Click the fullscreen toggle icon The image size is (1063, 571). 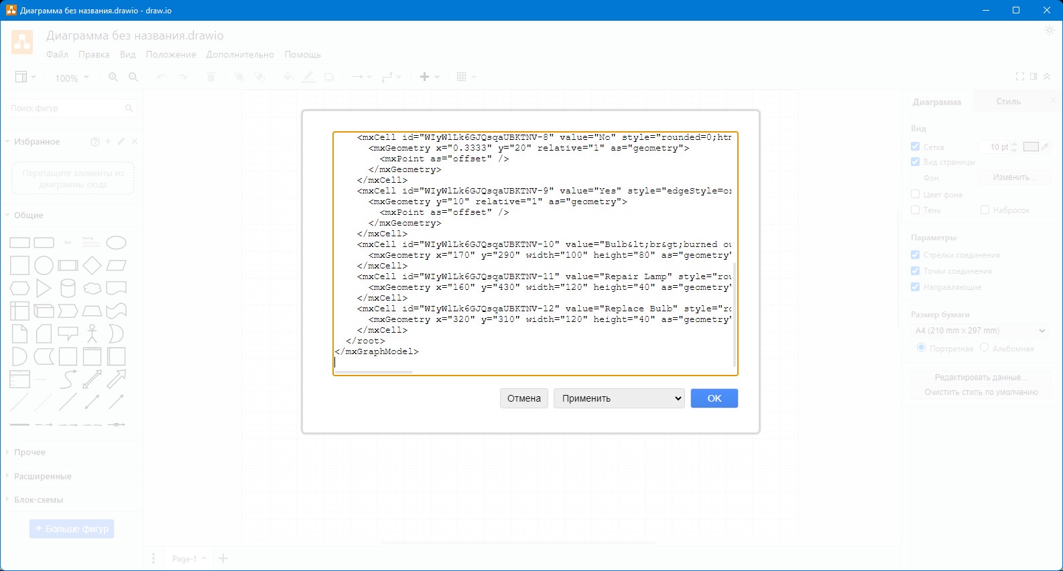point(1020,76)
